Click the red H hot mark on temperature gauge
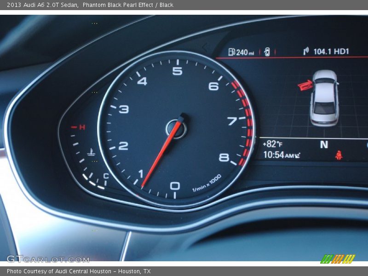 82,127
